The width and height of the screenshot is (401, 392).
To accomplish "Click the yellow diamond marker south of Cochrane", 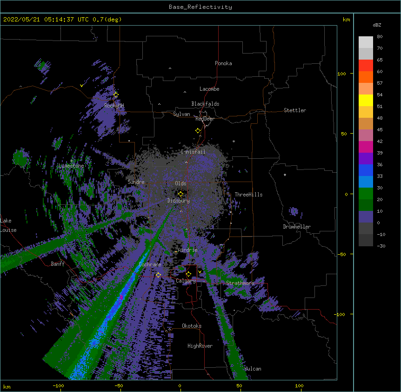I will (158, 275).
